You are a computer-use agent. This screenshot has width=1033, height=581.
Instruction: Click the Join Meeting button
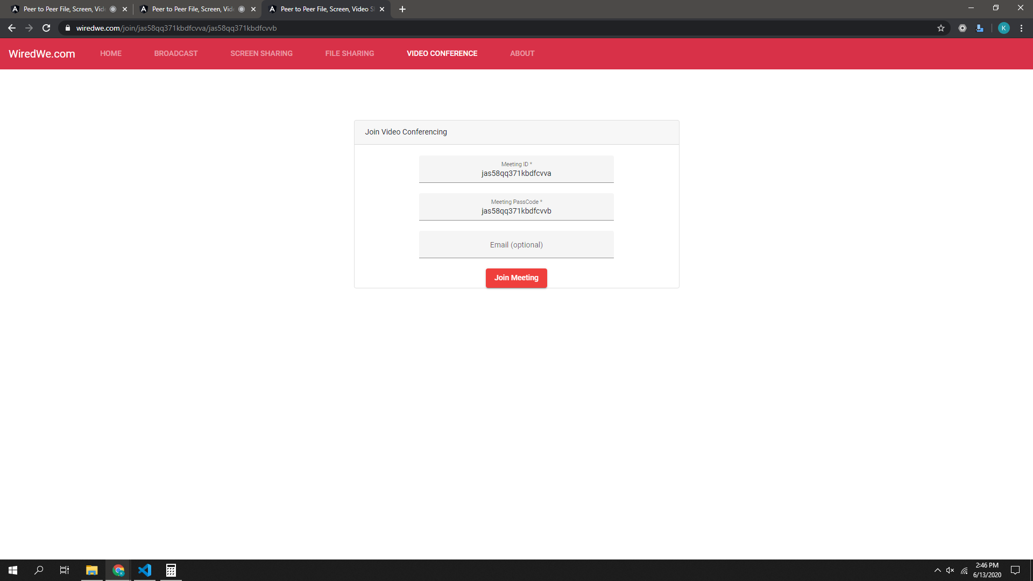click(x=516, y=278)
